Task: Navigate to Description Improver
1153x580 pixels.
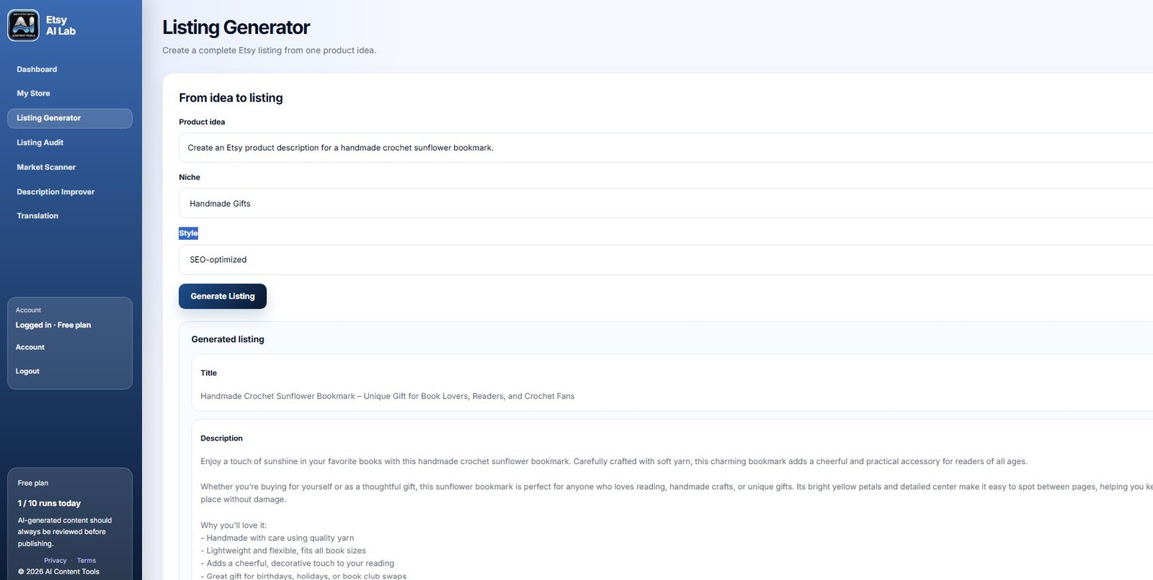Action: click(x=55, y=192)
